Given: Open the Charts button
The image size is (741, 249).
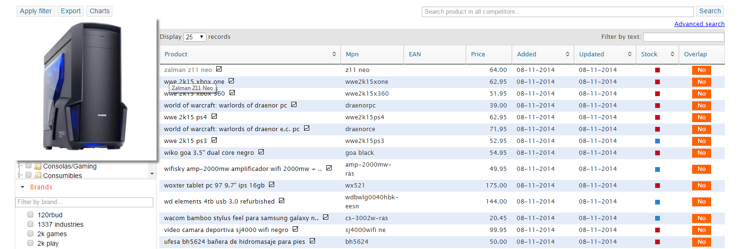Looking at the screenshot, I should [99, 11].
